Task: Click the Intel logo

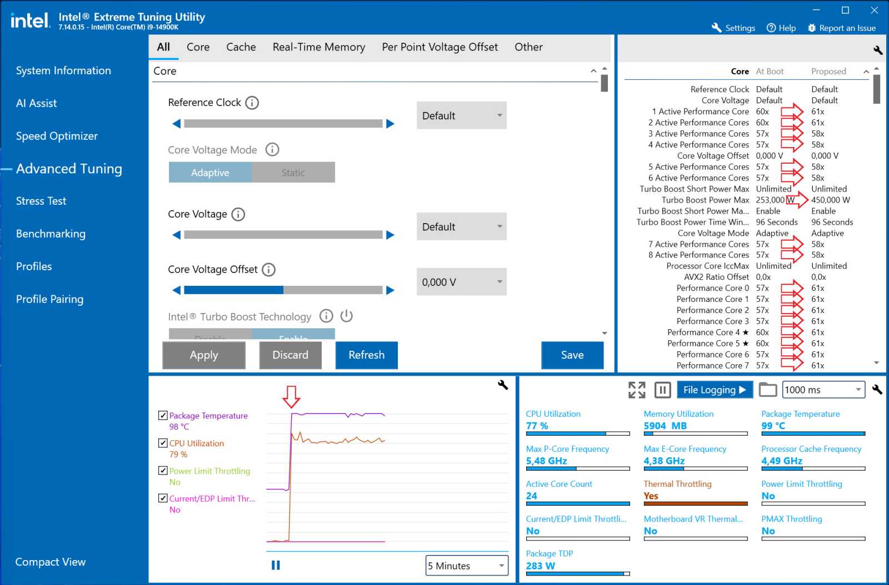Action: [30, 21]
